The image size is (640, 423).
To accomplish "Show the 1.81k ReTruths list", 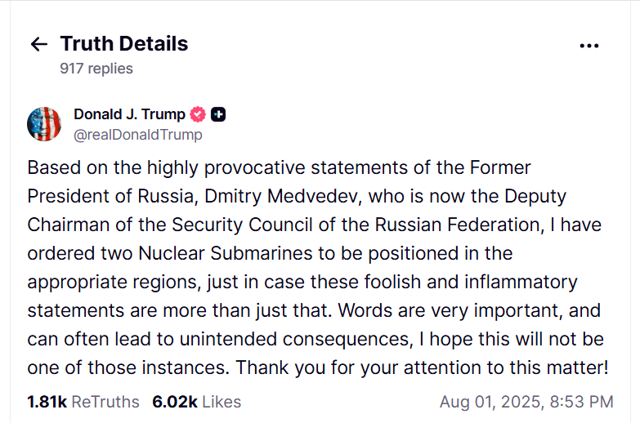I will (83, 402).
